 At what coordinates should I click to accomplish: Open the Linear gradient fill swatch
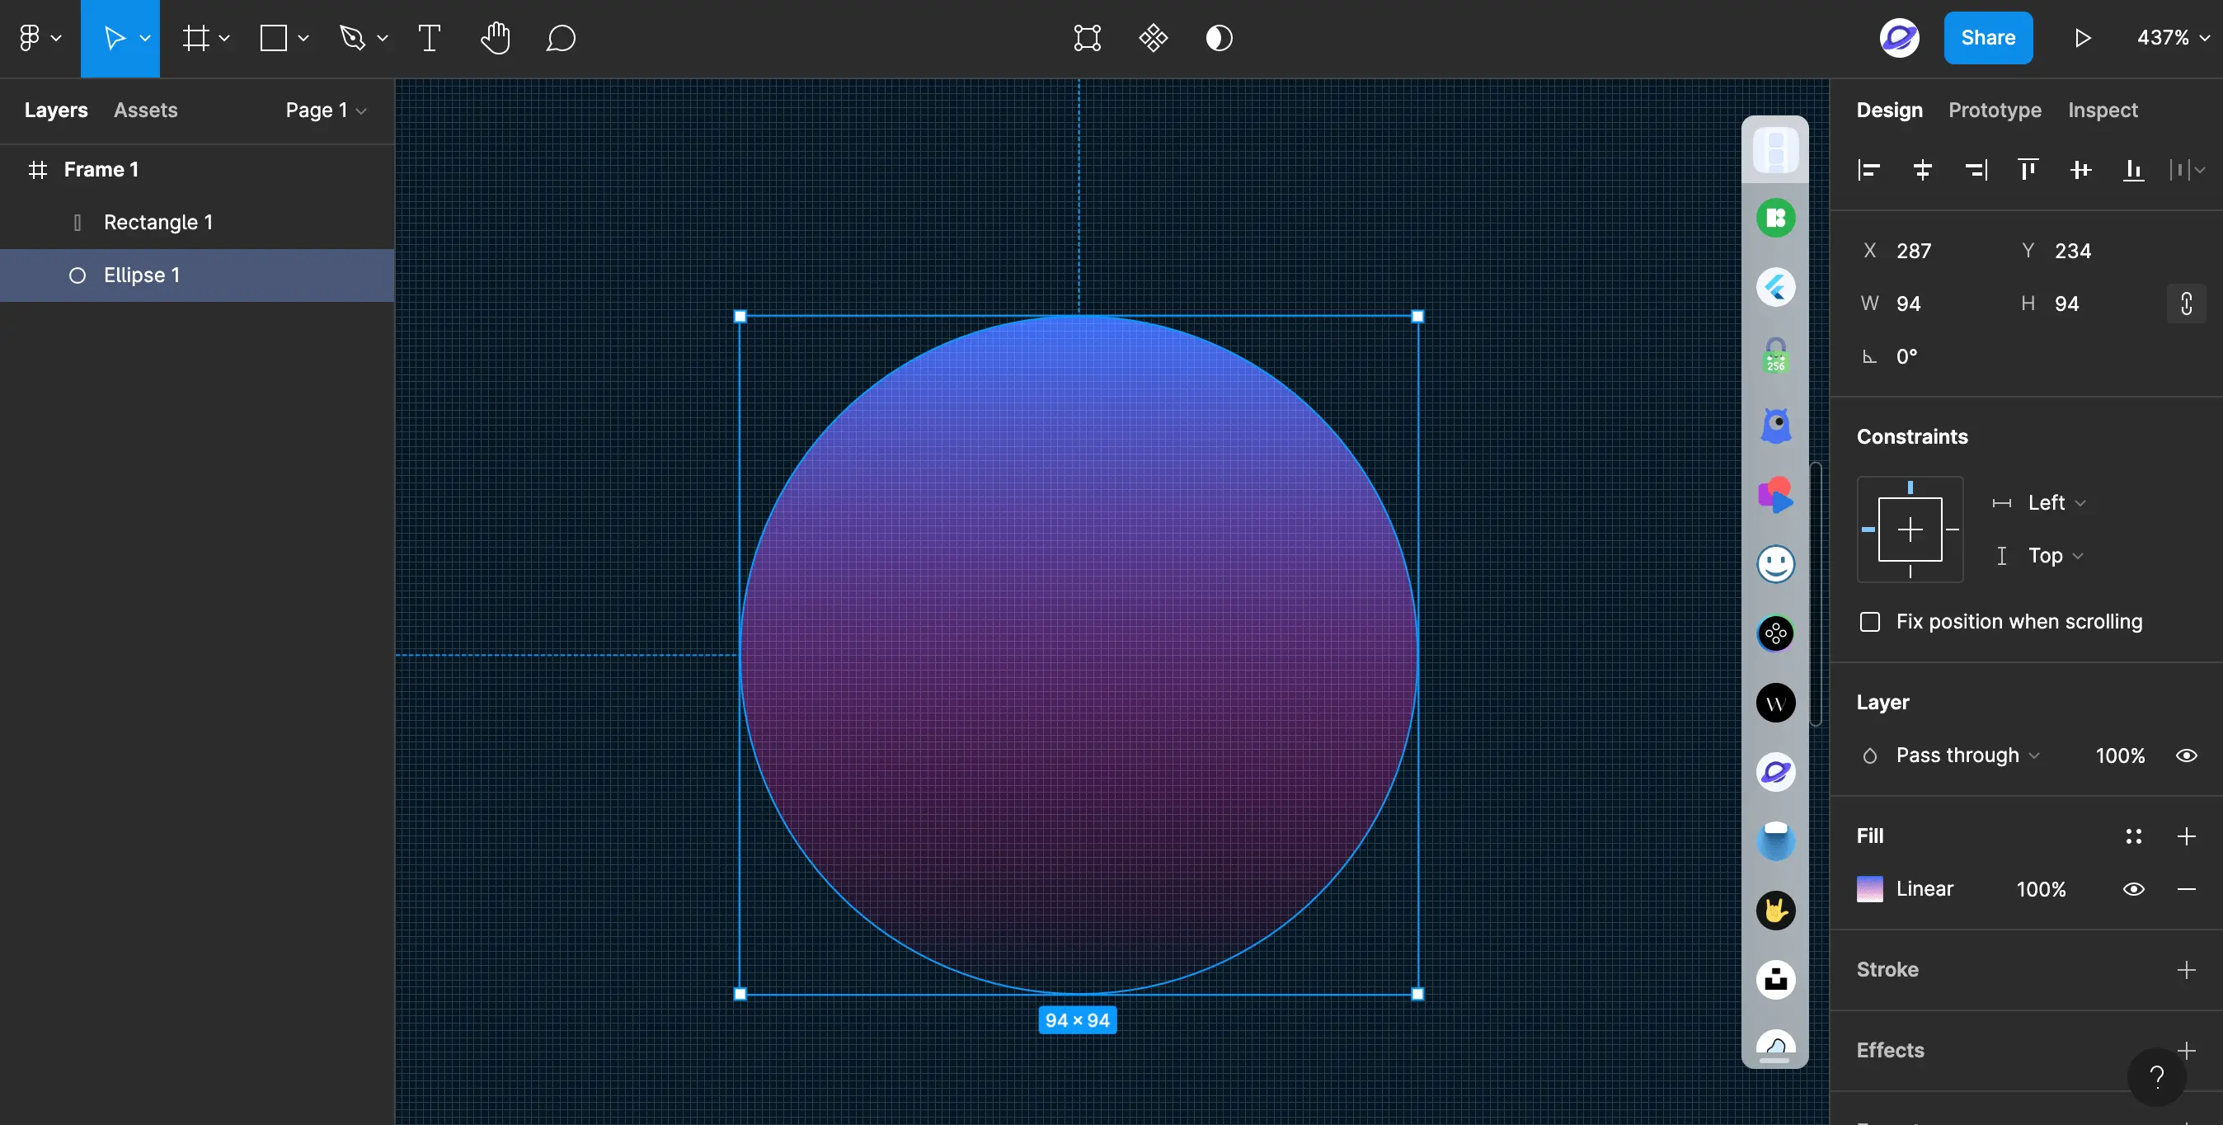coord(1869,889)
